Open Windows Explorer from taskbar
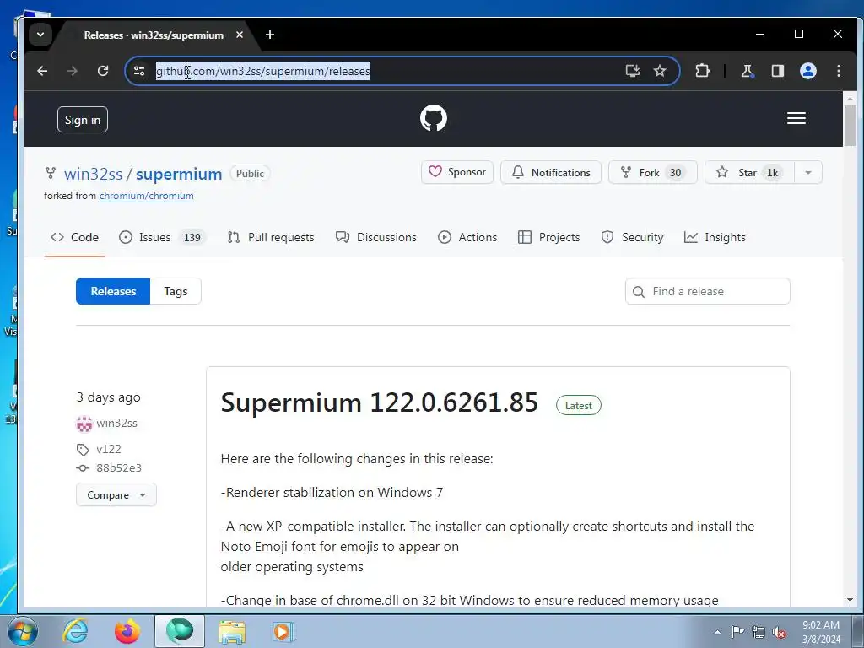 click(232, 631)
